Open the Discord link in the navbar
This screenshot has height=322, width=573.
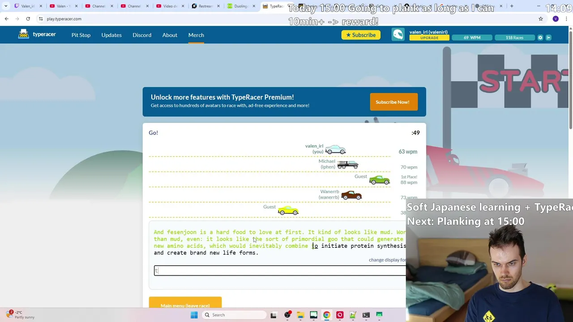point(142,35)
